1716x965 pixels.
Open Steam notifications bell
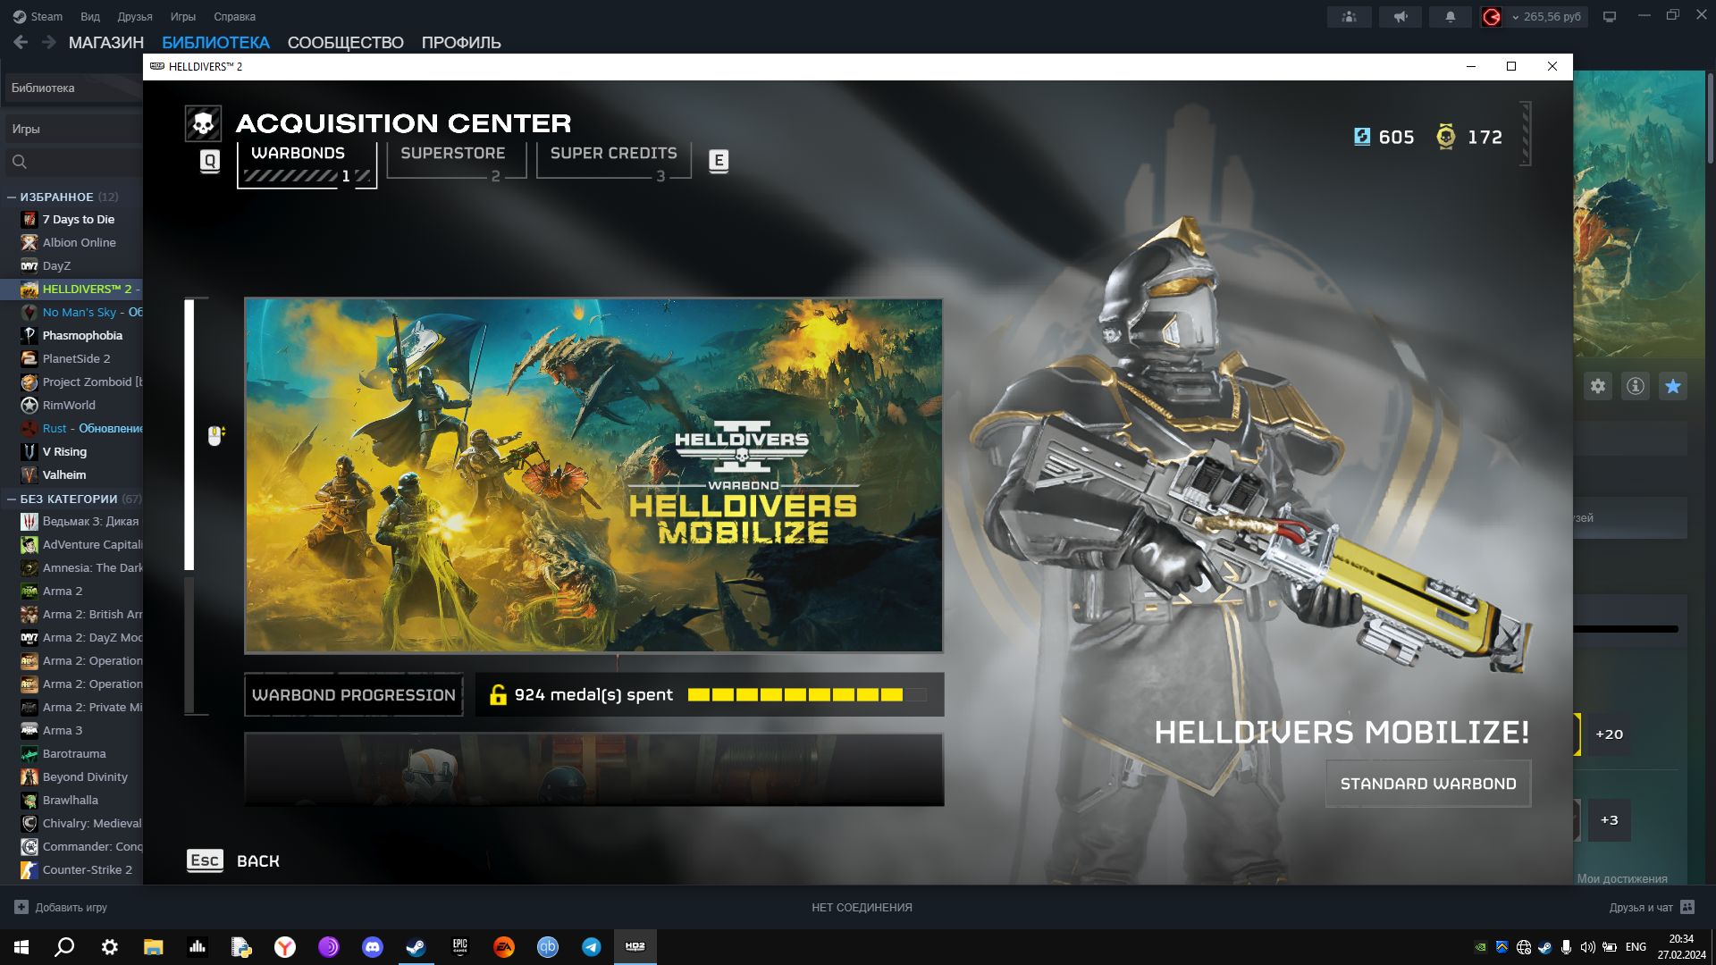tap(1450, 17)
